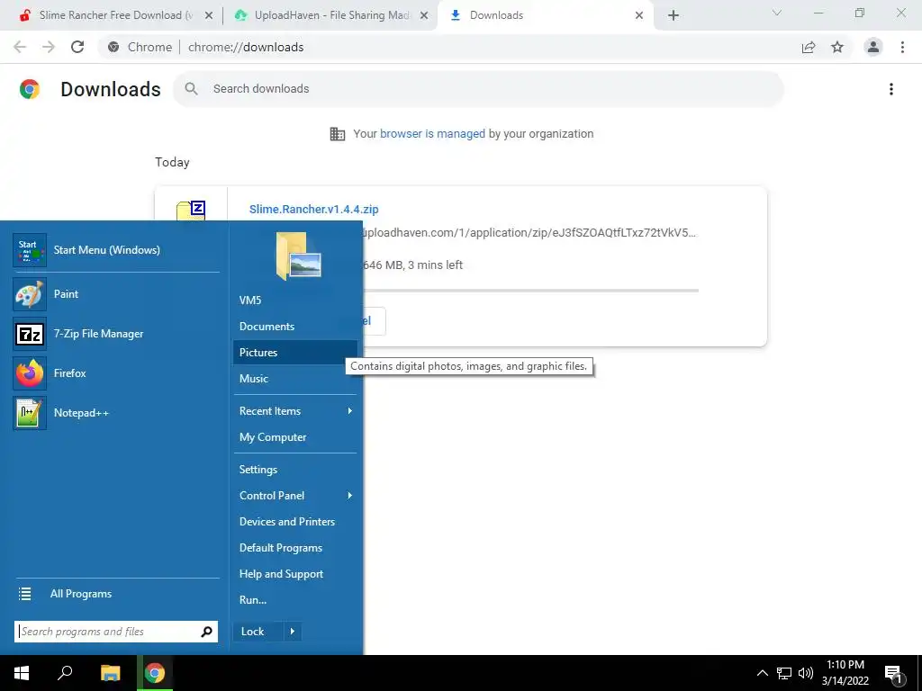Image resolution: width=922 pixels, height=691 pixels.
Task: Expand the Control Panel submenu
Action: (x=294, y=496)
